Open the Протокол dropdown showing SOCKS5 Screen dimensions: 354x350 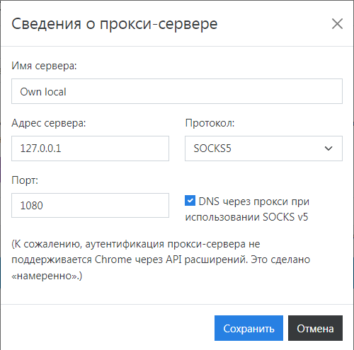(263, 148)
